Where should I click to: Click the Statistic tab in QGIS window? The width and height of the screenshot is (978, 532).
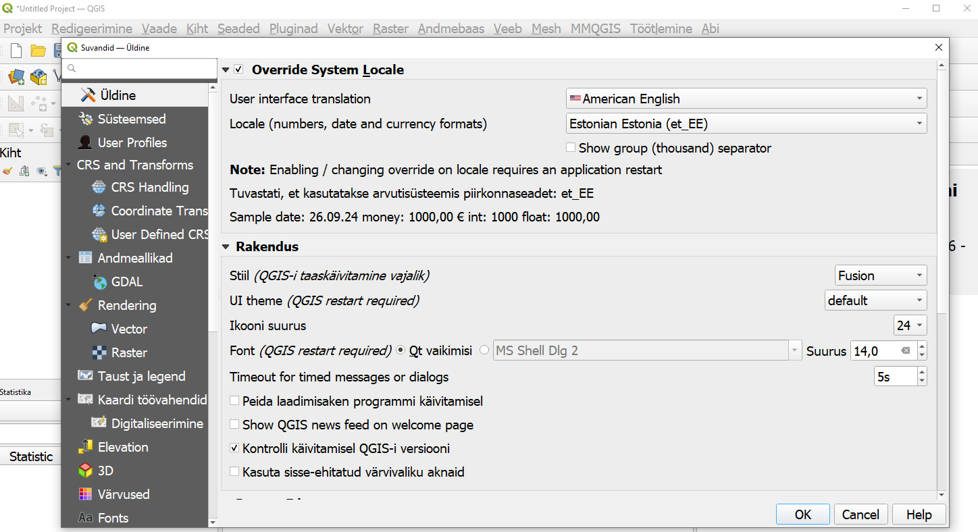point(31,456)
